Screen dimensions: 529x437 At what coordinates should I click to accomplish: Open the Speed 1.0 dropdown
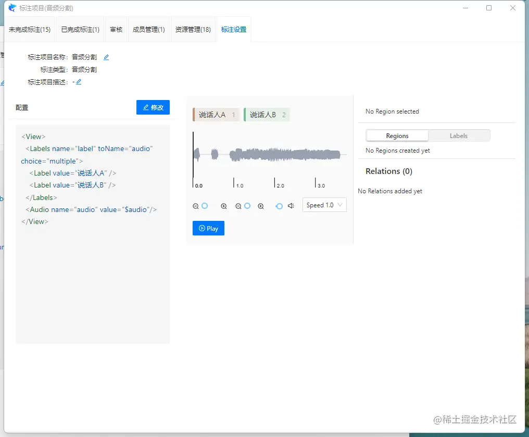[x=324, y=205]
